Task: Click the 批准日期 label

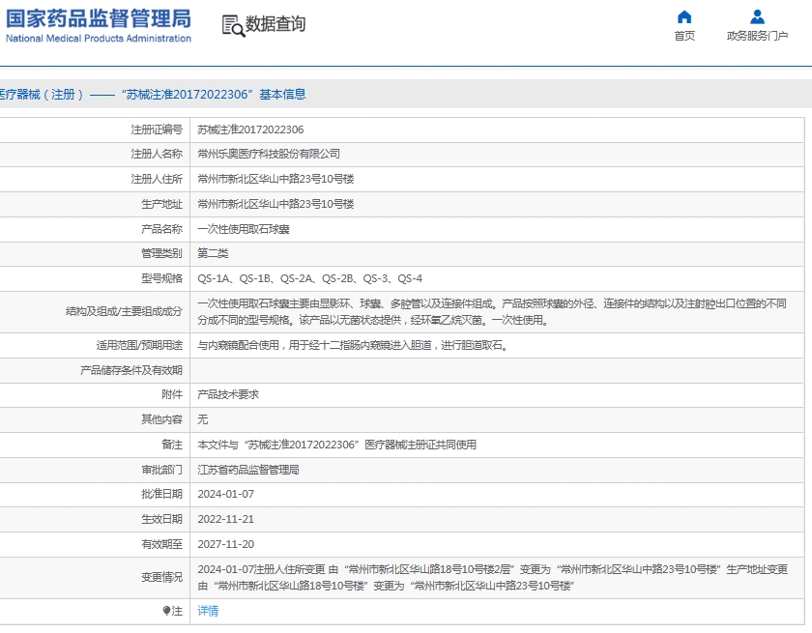Action: [161, 494]
